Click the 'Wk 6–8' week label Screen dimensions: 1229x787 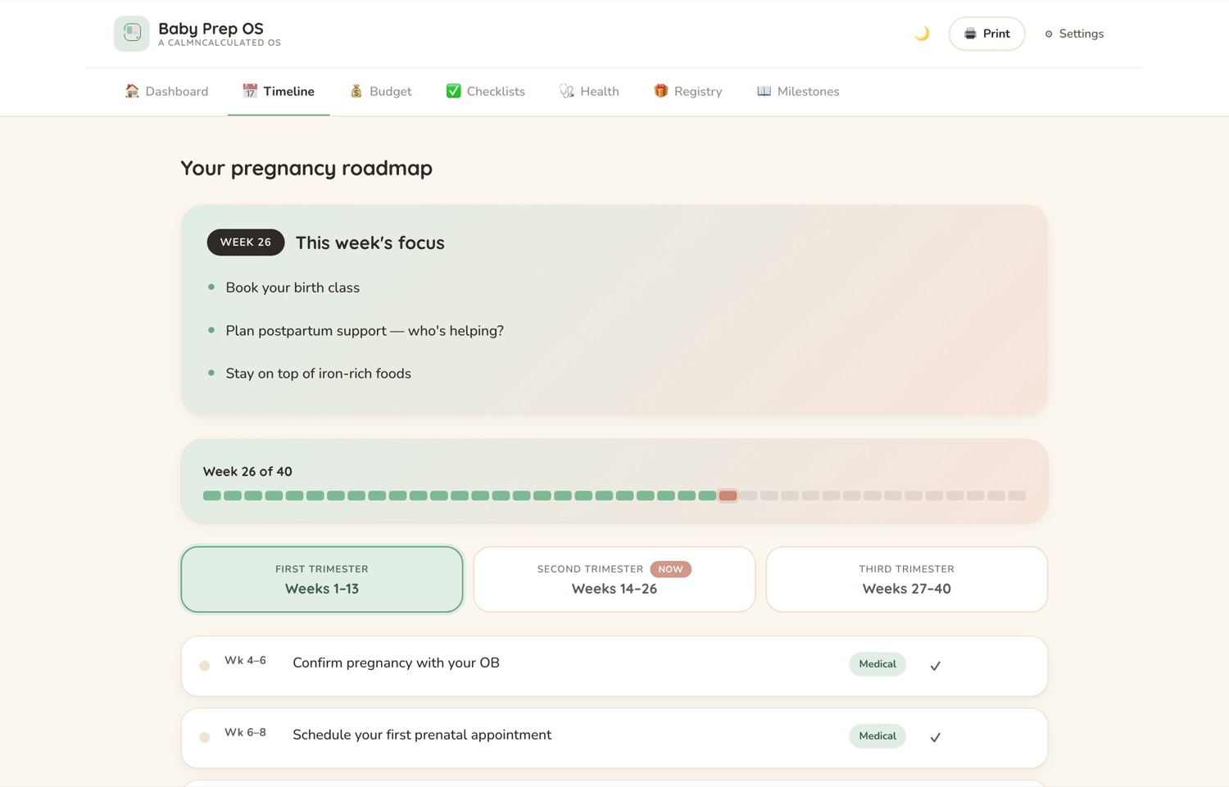tap(245, 733)
